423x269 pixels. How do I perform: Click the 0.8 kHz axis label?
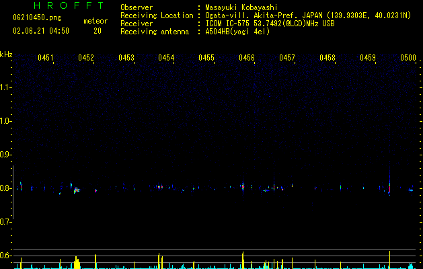click(x=6, y=188)
